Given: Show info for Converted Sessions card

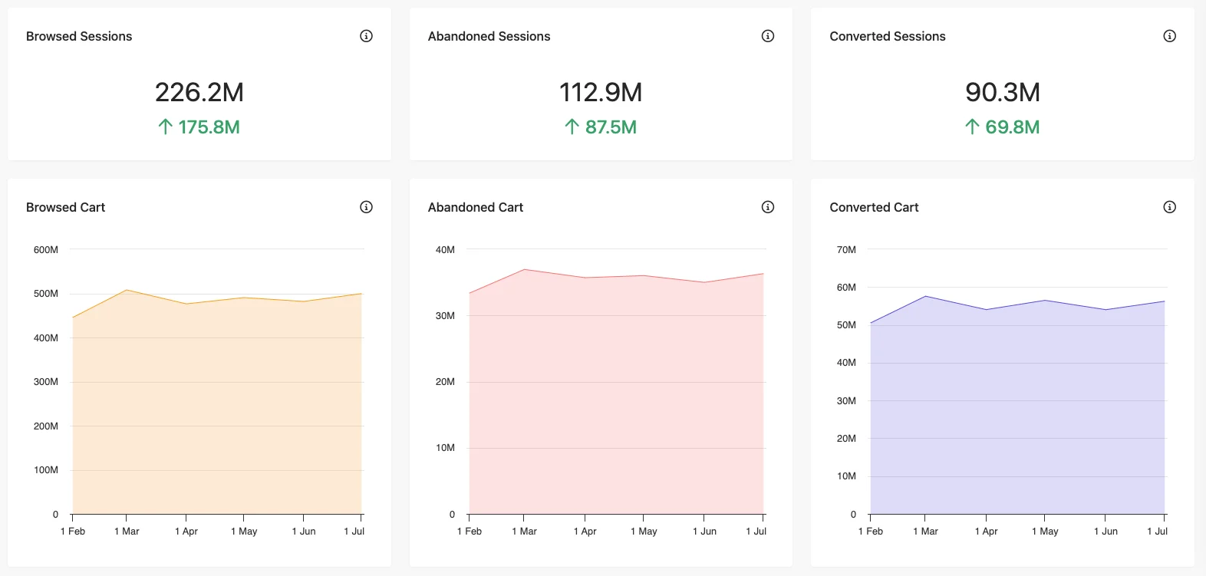Looking at the screenshot, I should pos(1169,36).
